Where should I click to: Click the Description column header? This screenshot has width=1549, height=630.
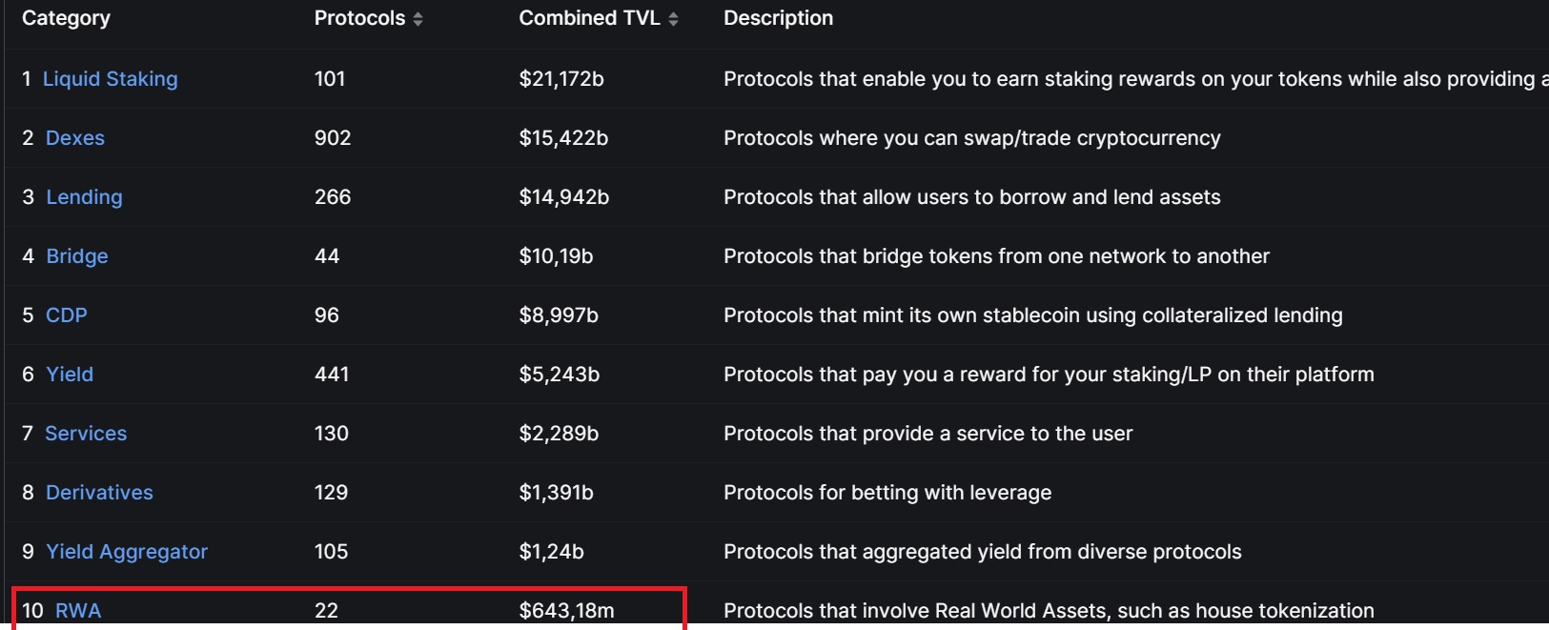tap(778, 18)
